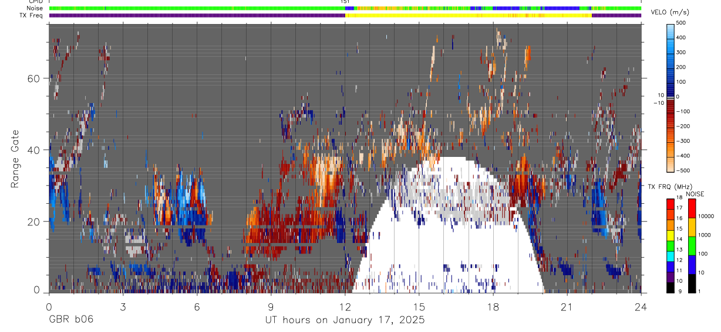Click the −500 tick on the VELO colorbar

click(x=683, y=170)
